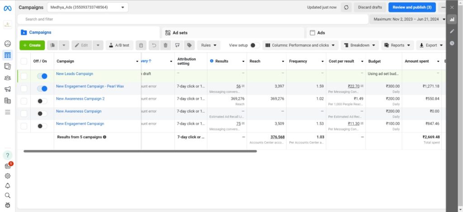Click the Billing coins icon in sidebar
This screenshot has width=463, height=212.
tap(7, 101)
